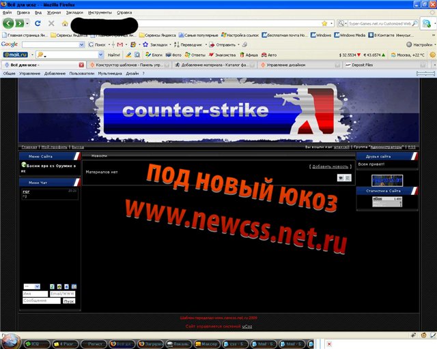Open the В Контакте bookmark

pos(391,35)
